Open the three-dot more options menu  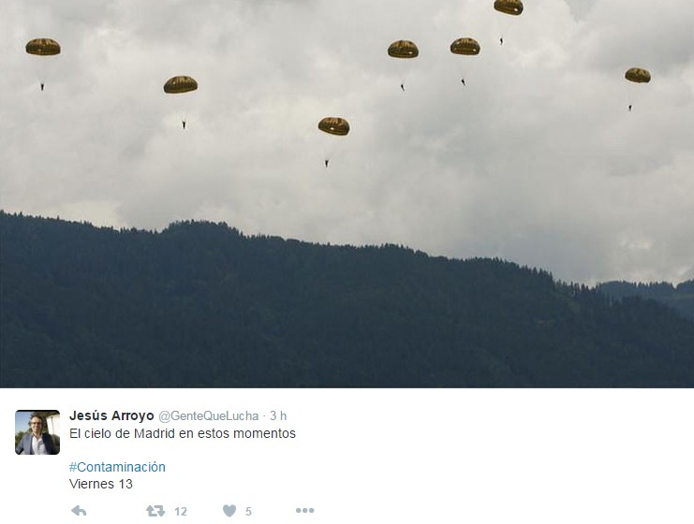point(305,511)
